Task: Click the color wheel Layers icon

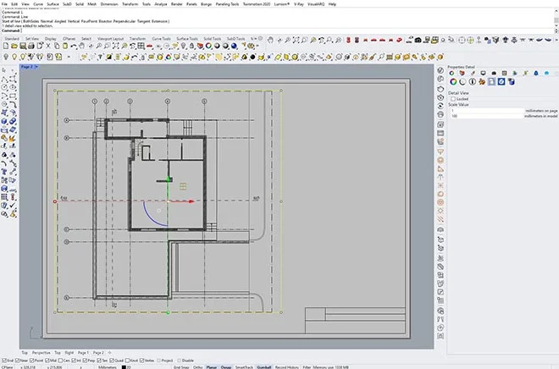Action: [209, 46]
